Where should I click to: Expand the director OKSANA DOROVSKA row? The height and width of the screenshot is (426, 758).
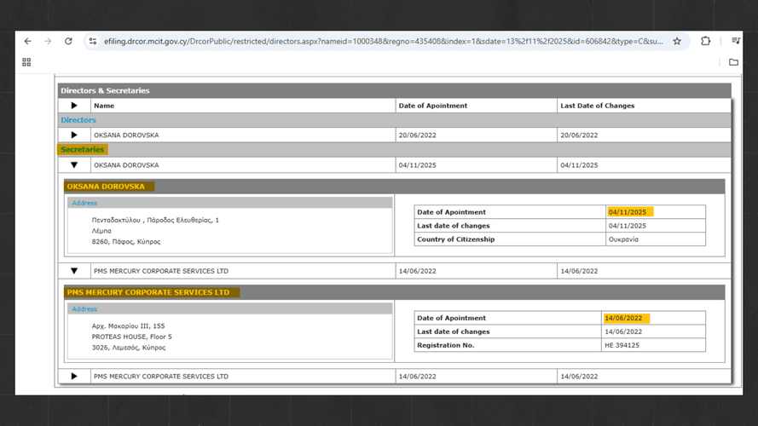pyautogui.click(x=74, y=135)
